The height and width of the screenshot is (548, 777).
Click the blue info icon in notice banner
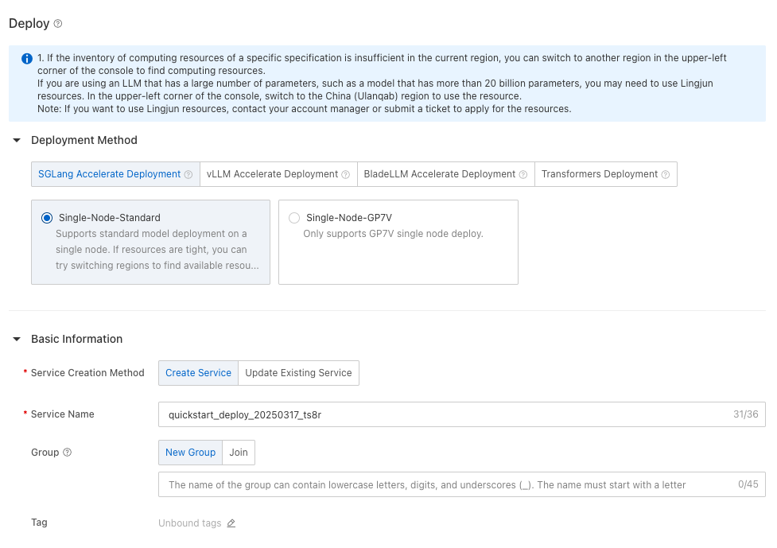(27, 59)
